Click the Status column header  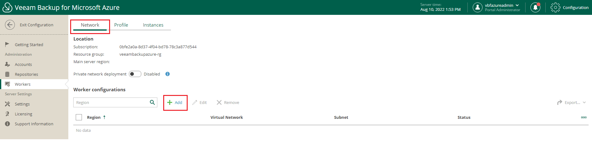464,117
